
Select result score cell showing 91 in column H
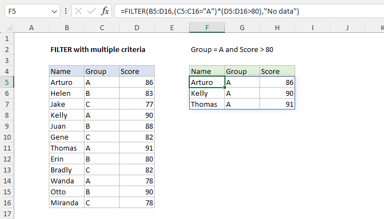[277, 104]
